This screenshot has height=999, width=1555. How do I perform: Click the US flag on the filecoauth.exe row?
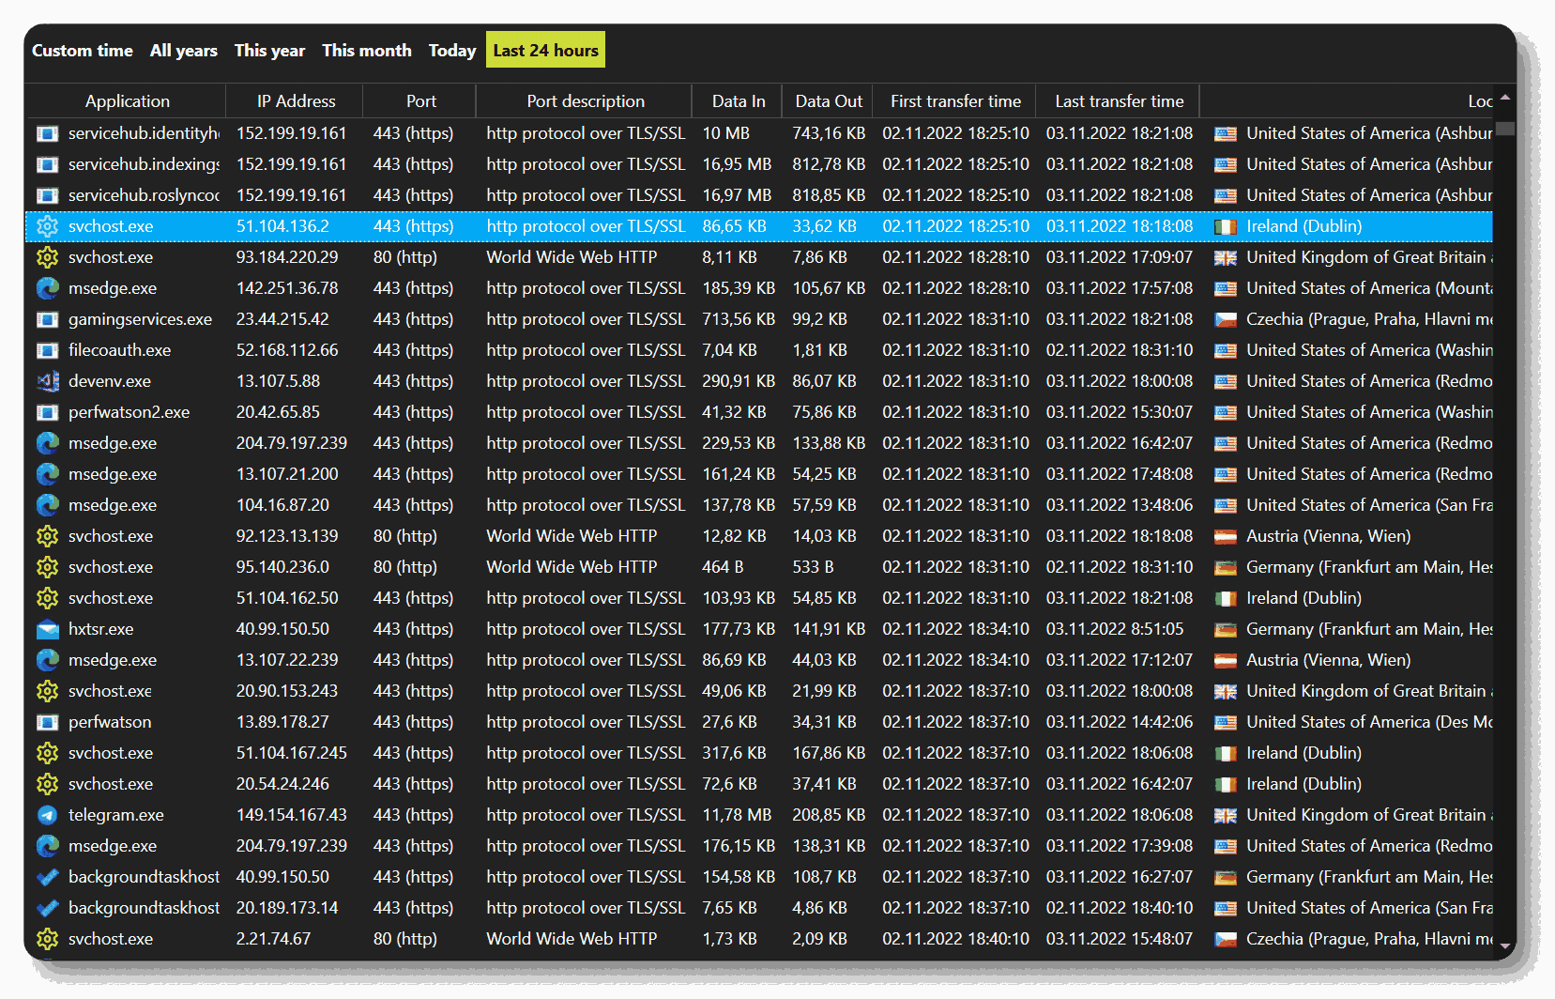[1225, 350]
